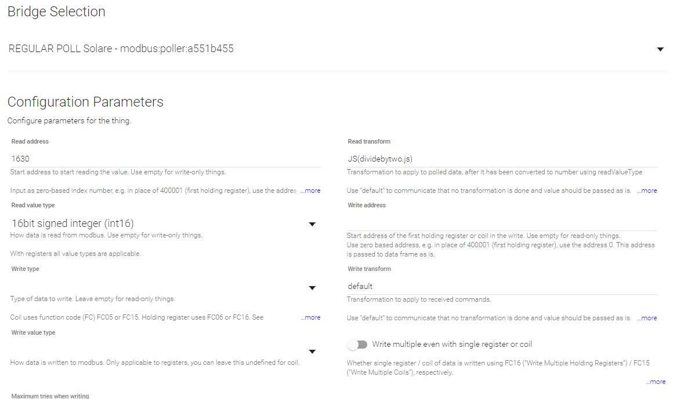Expand more info under Read address
Viewport: 680px width, 399px height.
point(310,191)
